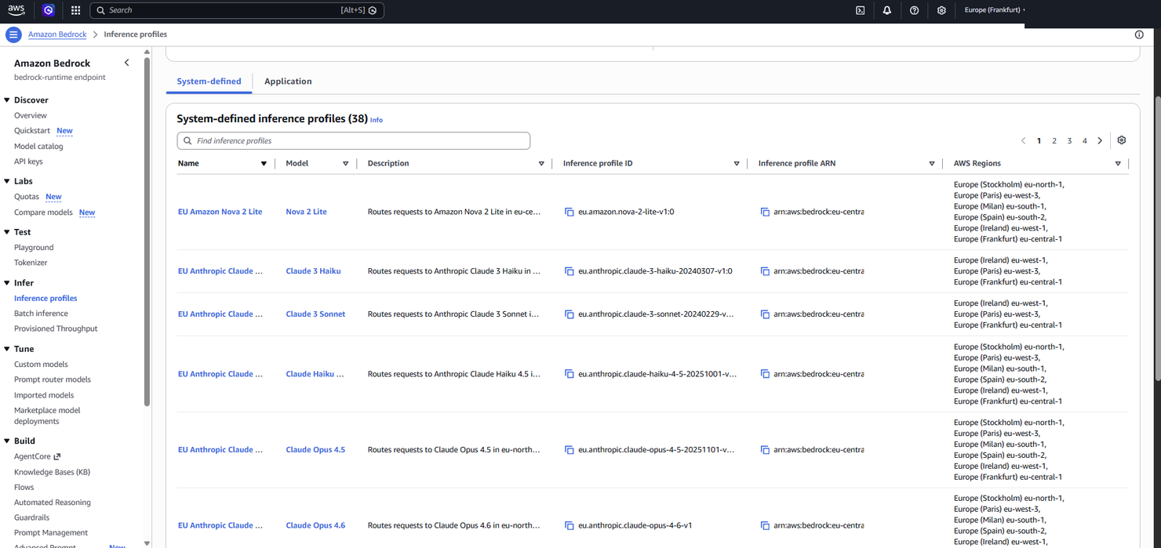Screen dimensions: 1161x548
Task: Sort by Inference profile ARN column arrow
Action: (932, 164)
